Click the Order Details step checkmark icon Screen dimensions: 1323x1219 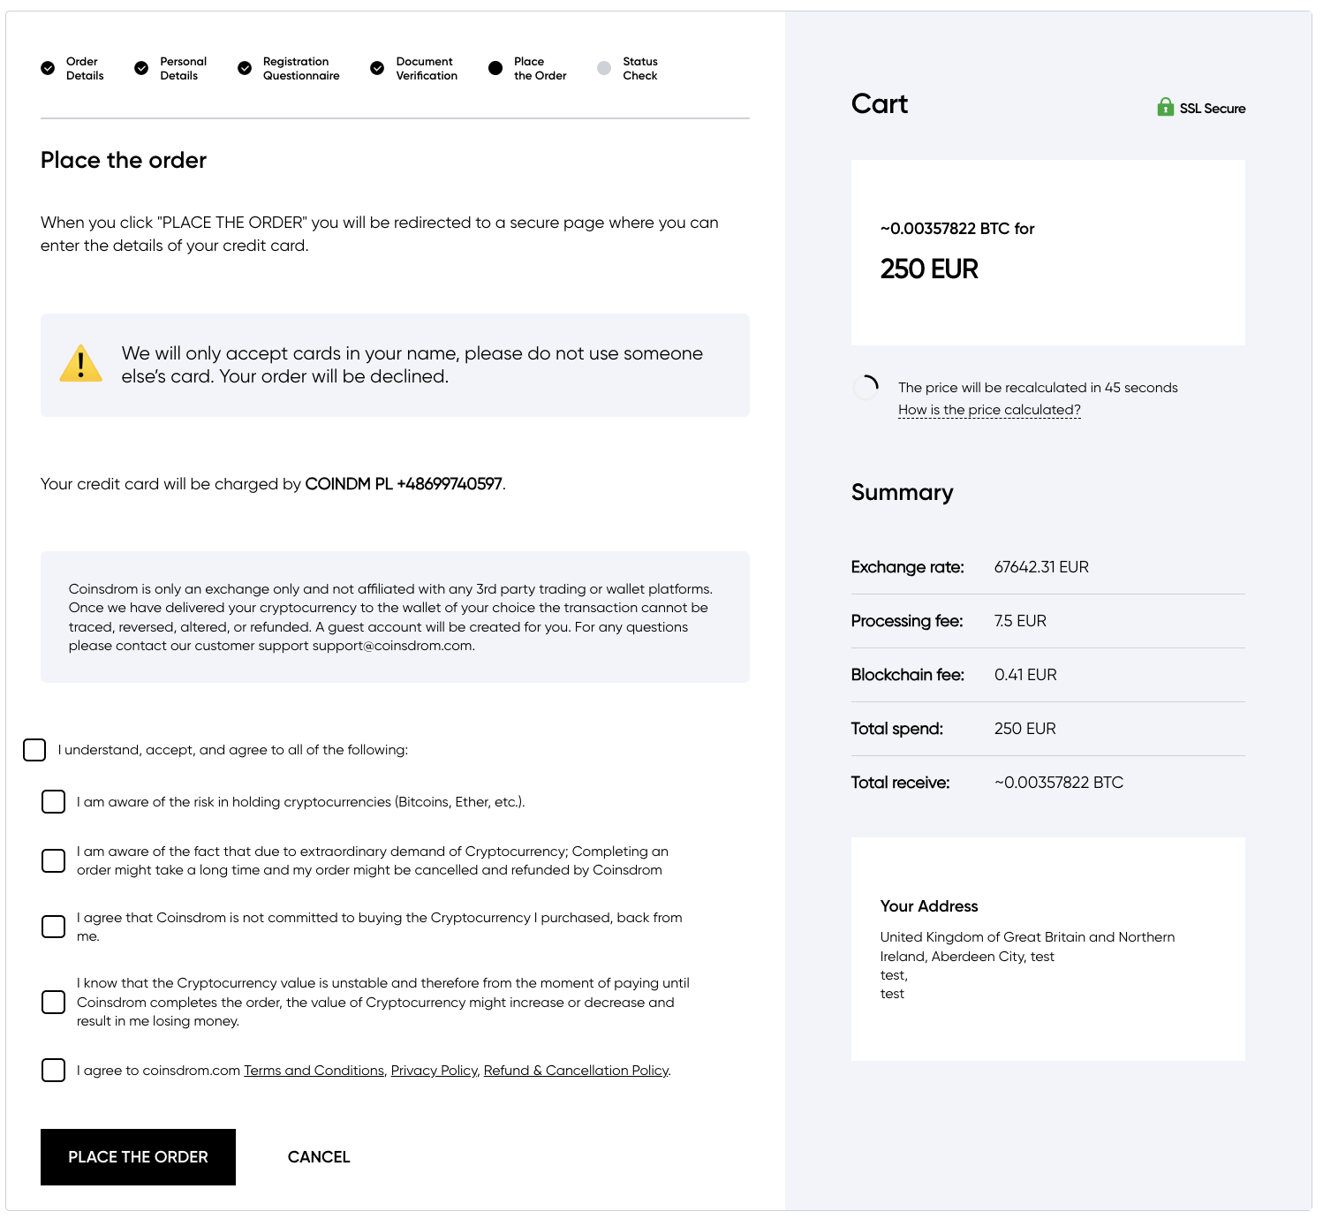[x=48, y=68]
